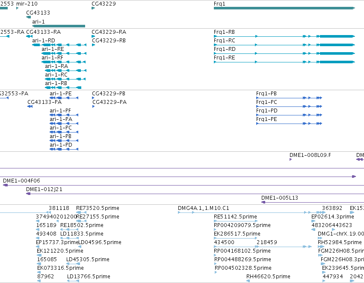
Task: Select the CG43133 gene arrow
Action: pos(28,17)
